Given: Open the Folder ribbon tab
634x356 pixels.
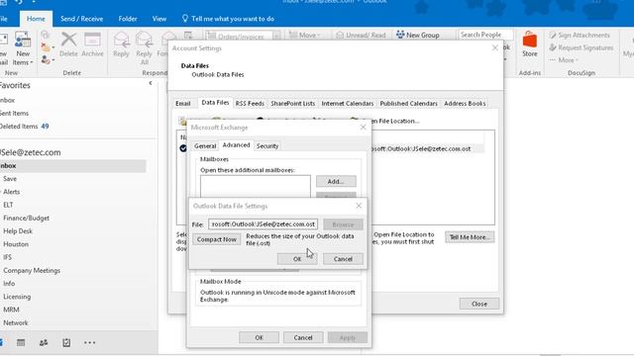Looking at the screenshot, I should coord(128,19).
